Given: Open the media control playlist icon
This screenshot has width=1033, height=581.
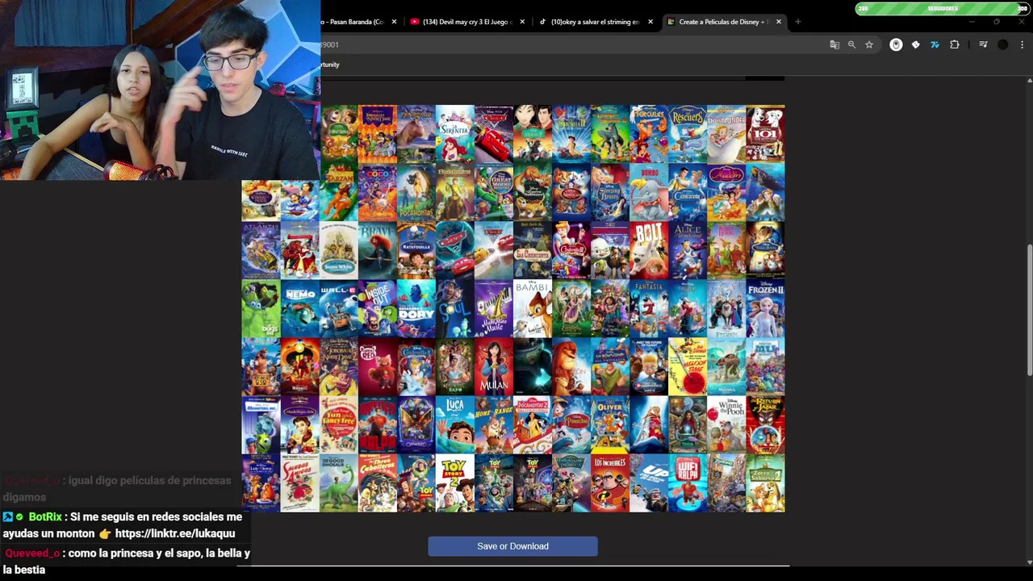Looking at the screenshot, I should point(983,45).
